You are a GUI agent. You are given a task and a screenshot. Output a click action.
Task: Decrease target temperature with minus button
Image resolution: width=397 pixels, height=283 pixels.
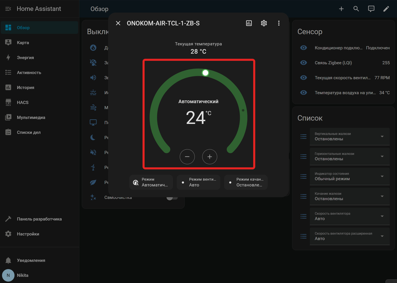tap(187, 157)
